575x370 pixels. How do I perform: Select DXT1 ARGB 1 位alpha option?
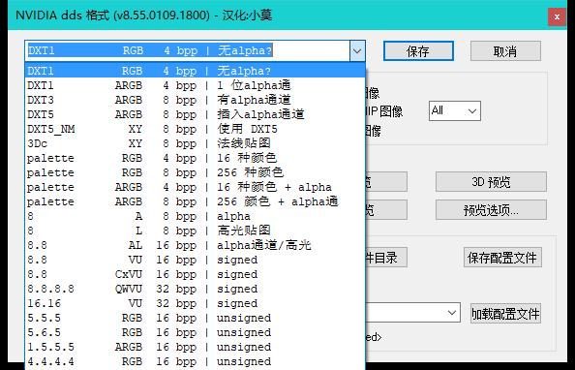[x=196, y=85]
